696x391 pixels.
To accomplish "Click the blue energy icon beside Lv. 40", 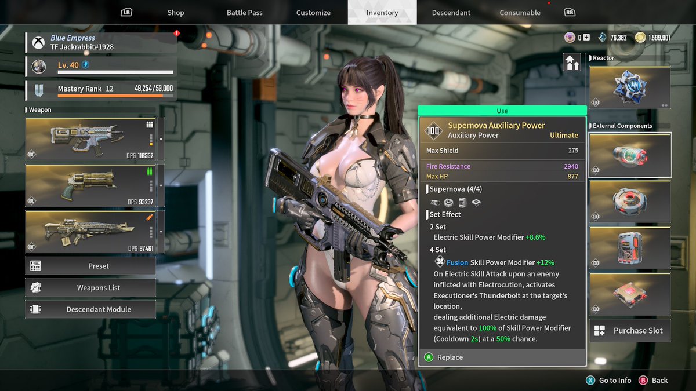I will point(85,65).
